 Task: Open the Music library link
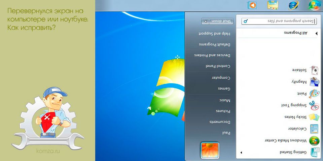click(x=225, y=100)
